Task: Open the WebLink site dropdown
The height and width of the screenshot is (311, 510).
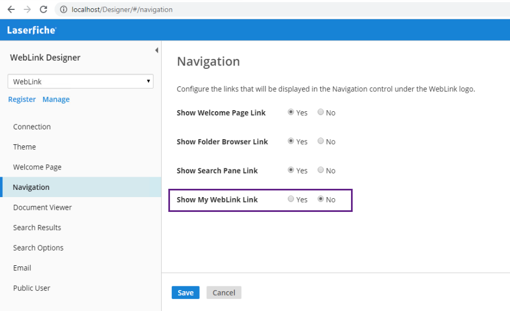Action: [x=80, y=81]
